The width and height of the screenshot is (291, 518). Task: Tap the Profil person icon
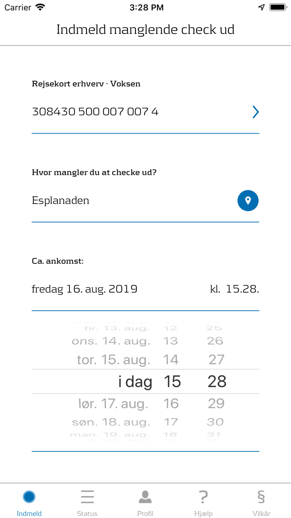pos(145,496)
